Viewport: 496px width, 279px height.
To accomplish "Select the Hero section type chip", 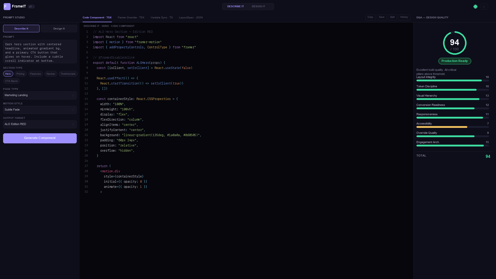I will click(x=8, y=74).
